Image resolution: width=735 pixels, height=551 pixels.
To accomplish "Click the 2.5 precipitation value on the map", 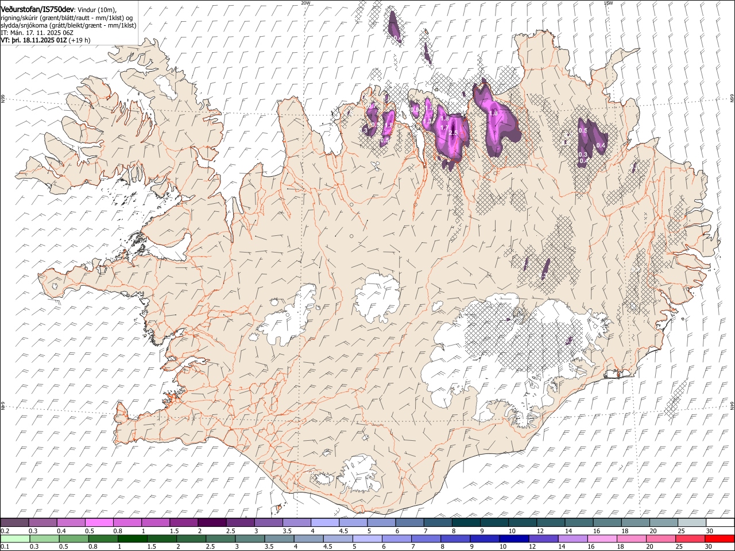I will [453, 133].
